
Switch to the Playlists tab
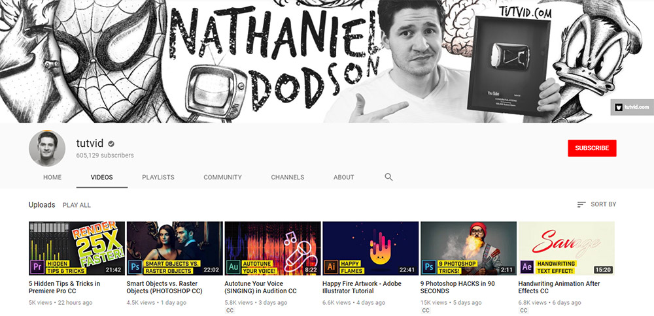(158, 177)
